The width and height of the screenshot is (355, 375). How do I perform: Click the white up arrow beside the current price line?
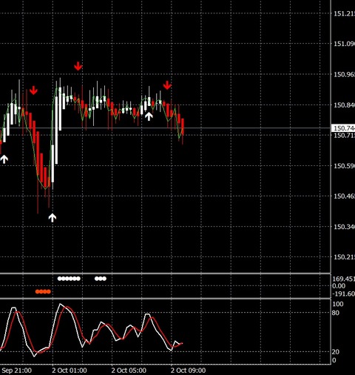(149, 116)
